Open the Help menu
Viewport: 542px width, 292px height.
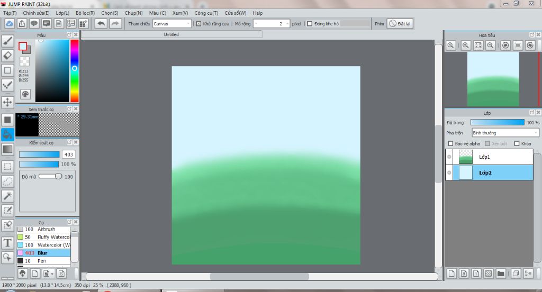258,13
